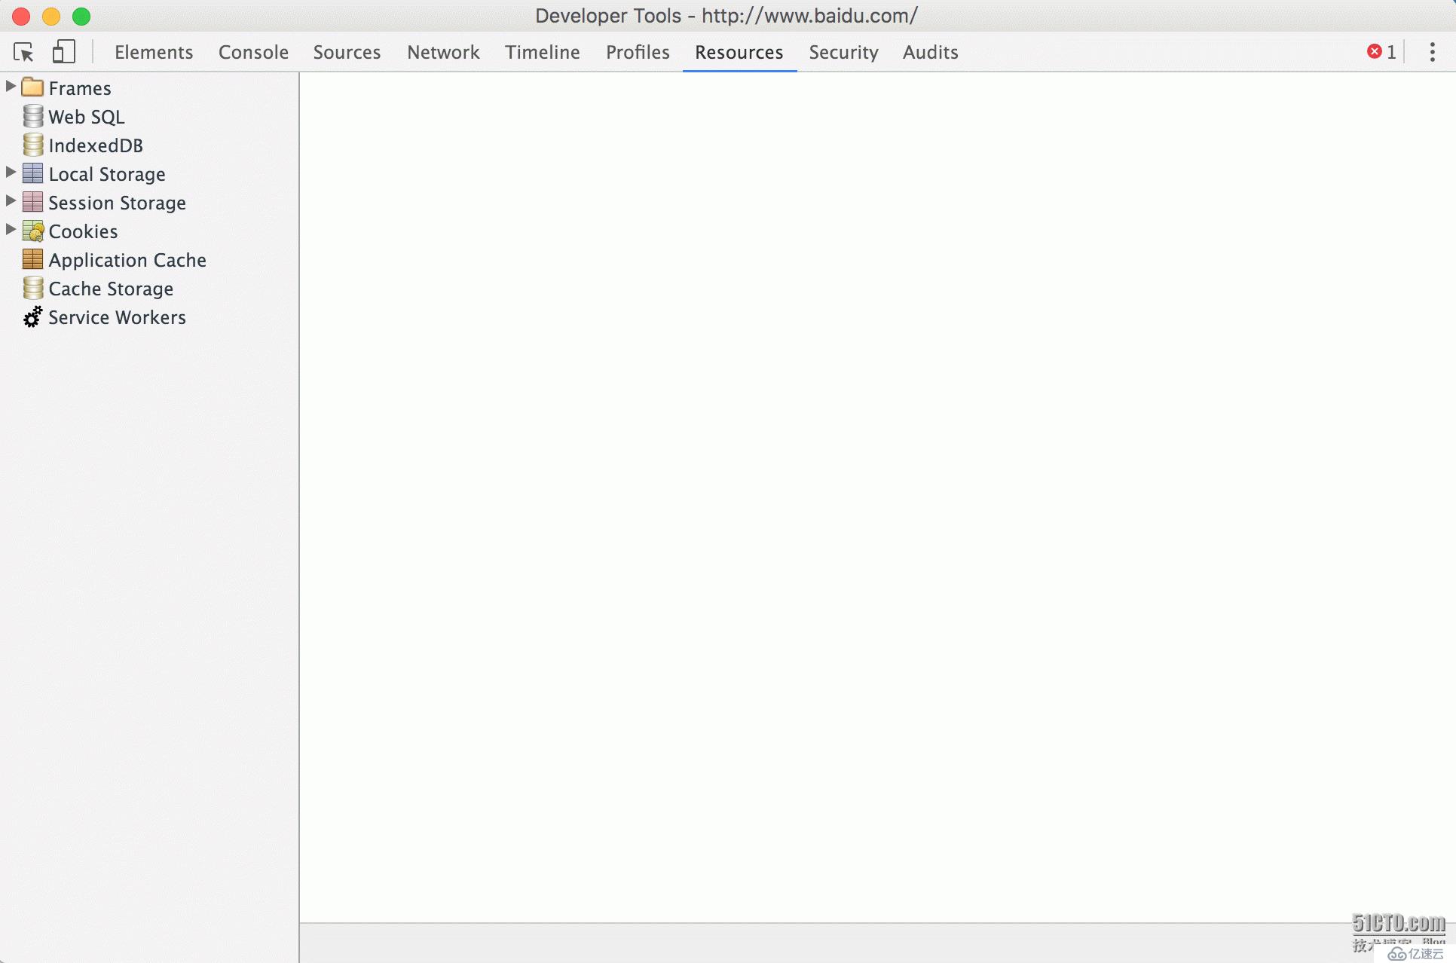
Task: Click the Web SQL icon in sidebar
Action: pyautogui.click(x=32, y=115)
